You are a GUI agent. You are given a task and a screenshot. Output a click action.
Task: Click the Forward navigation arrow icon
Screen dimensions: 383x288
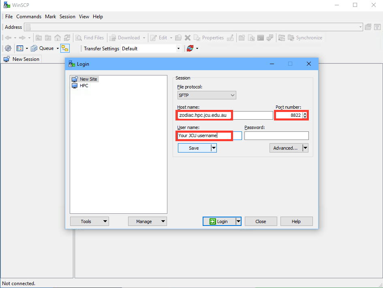[22, 38]
